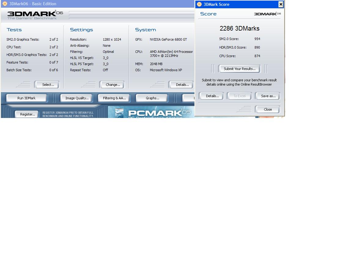Click the 3DMark06 title bar app icon
339x261 pixels.
pos(5,4)
